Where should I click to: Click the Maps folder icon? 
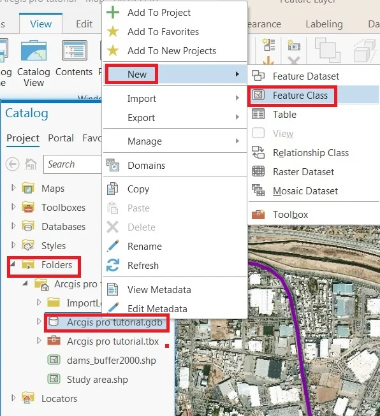[28, 188]
